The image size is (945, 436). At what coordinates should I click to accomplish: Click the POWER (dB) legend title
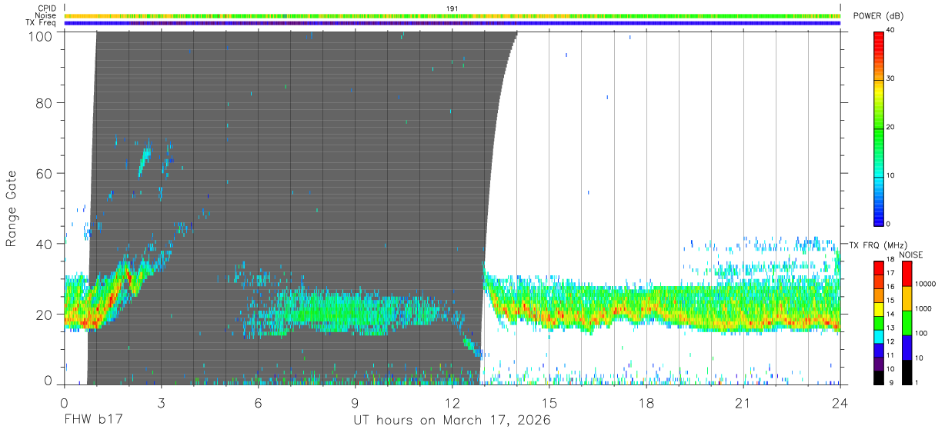tap(879, 16)
